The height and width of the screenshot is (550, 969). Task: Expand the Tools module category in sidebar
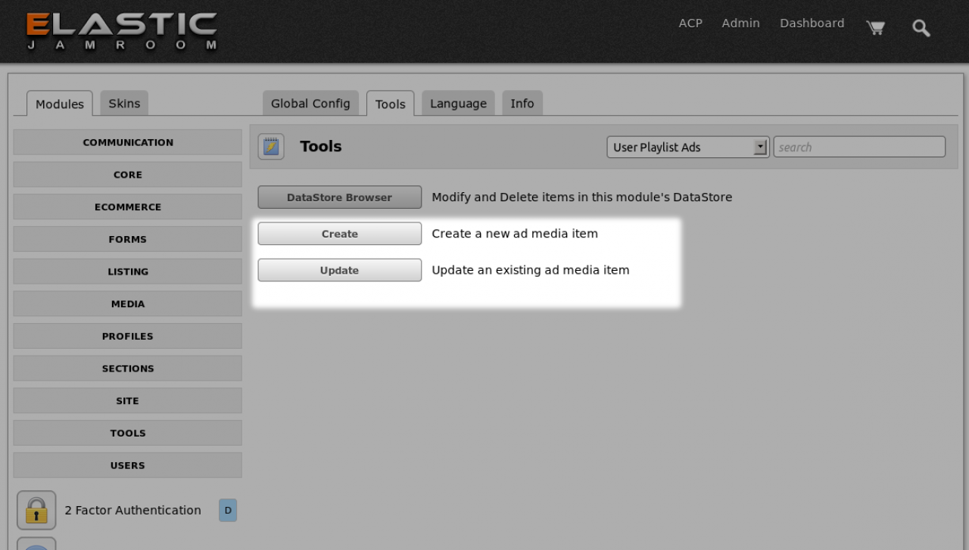point(128,433)
